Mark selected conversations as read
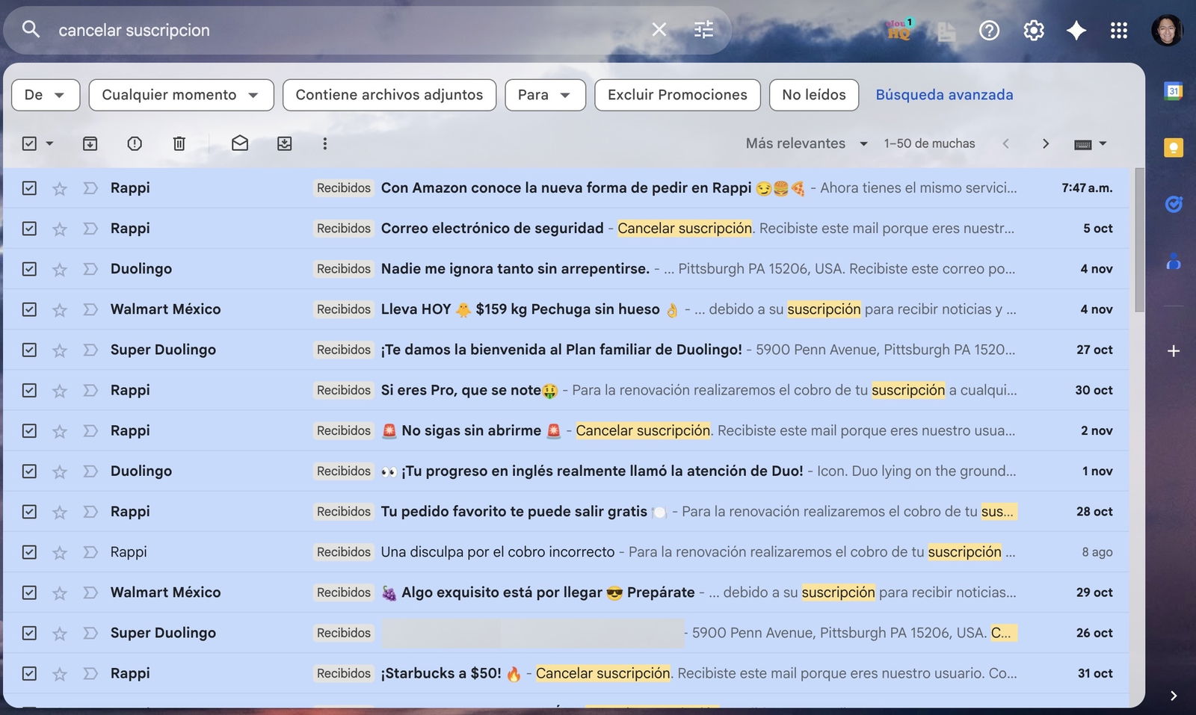This screenshot has height=715, width=1196. click(240, 143)
